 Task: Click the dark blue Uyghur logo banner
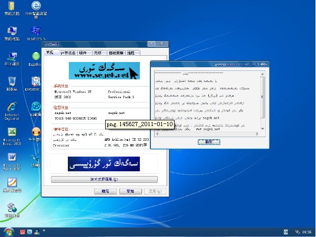[x=104, y=164]
